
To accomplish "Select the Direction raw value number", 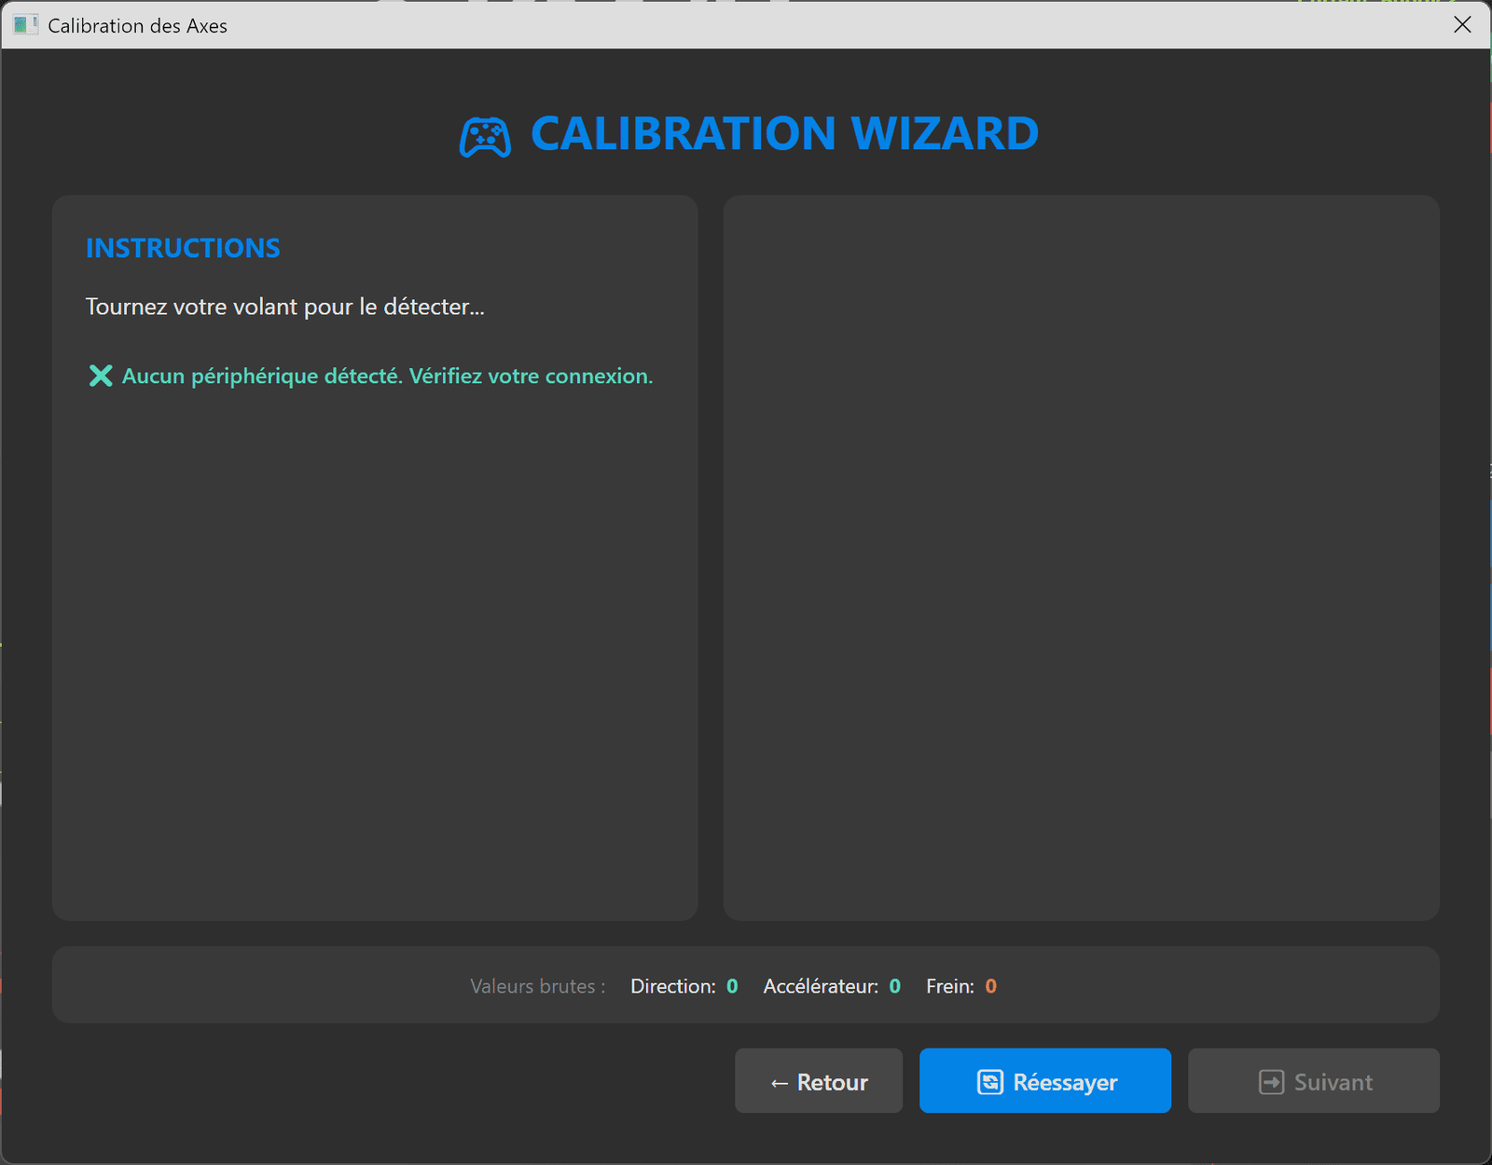I will (x=732, y=986).
